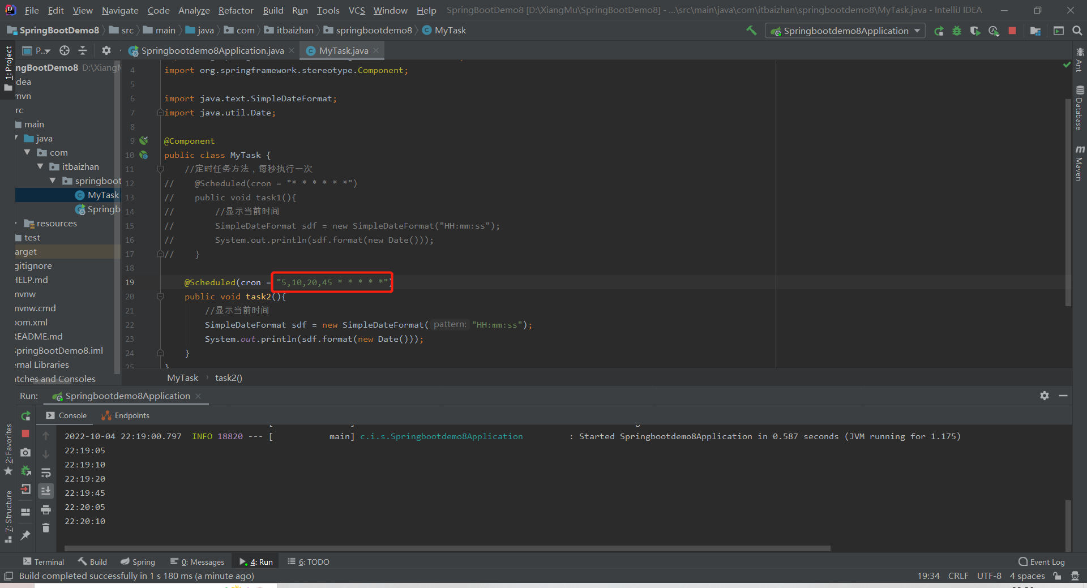The height and width of the screenshot is (588, 1087).
Task: Toggle the Structure tool window
Action: pos(8,517)
